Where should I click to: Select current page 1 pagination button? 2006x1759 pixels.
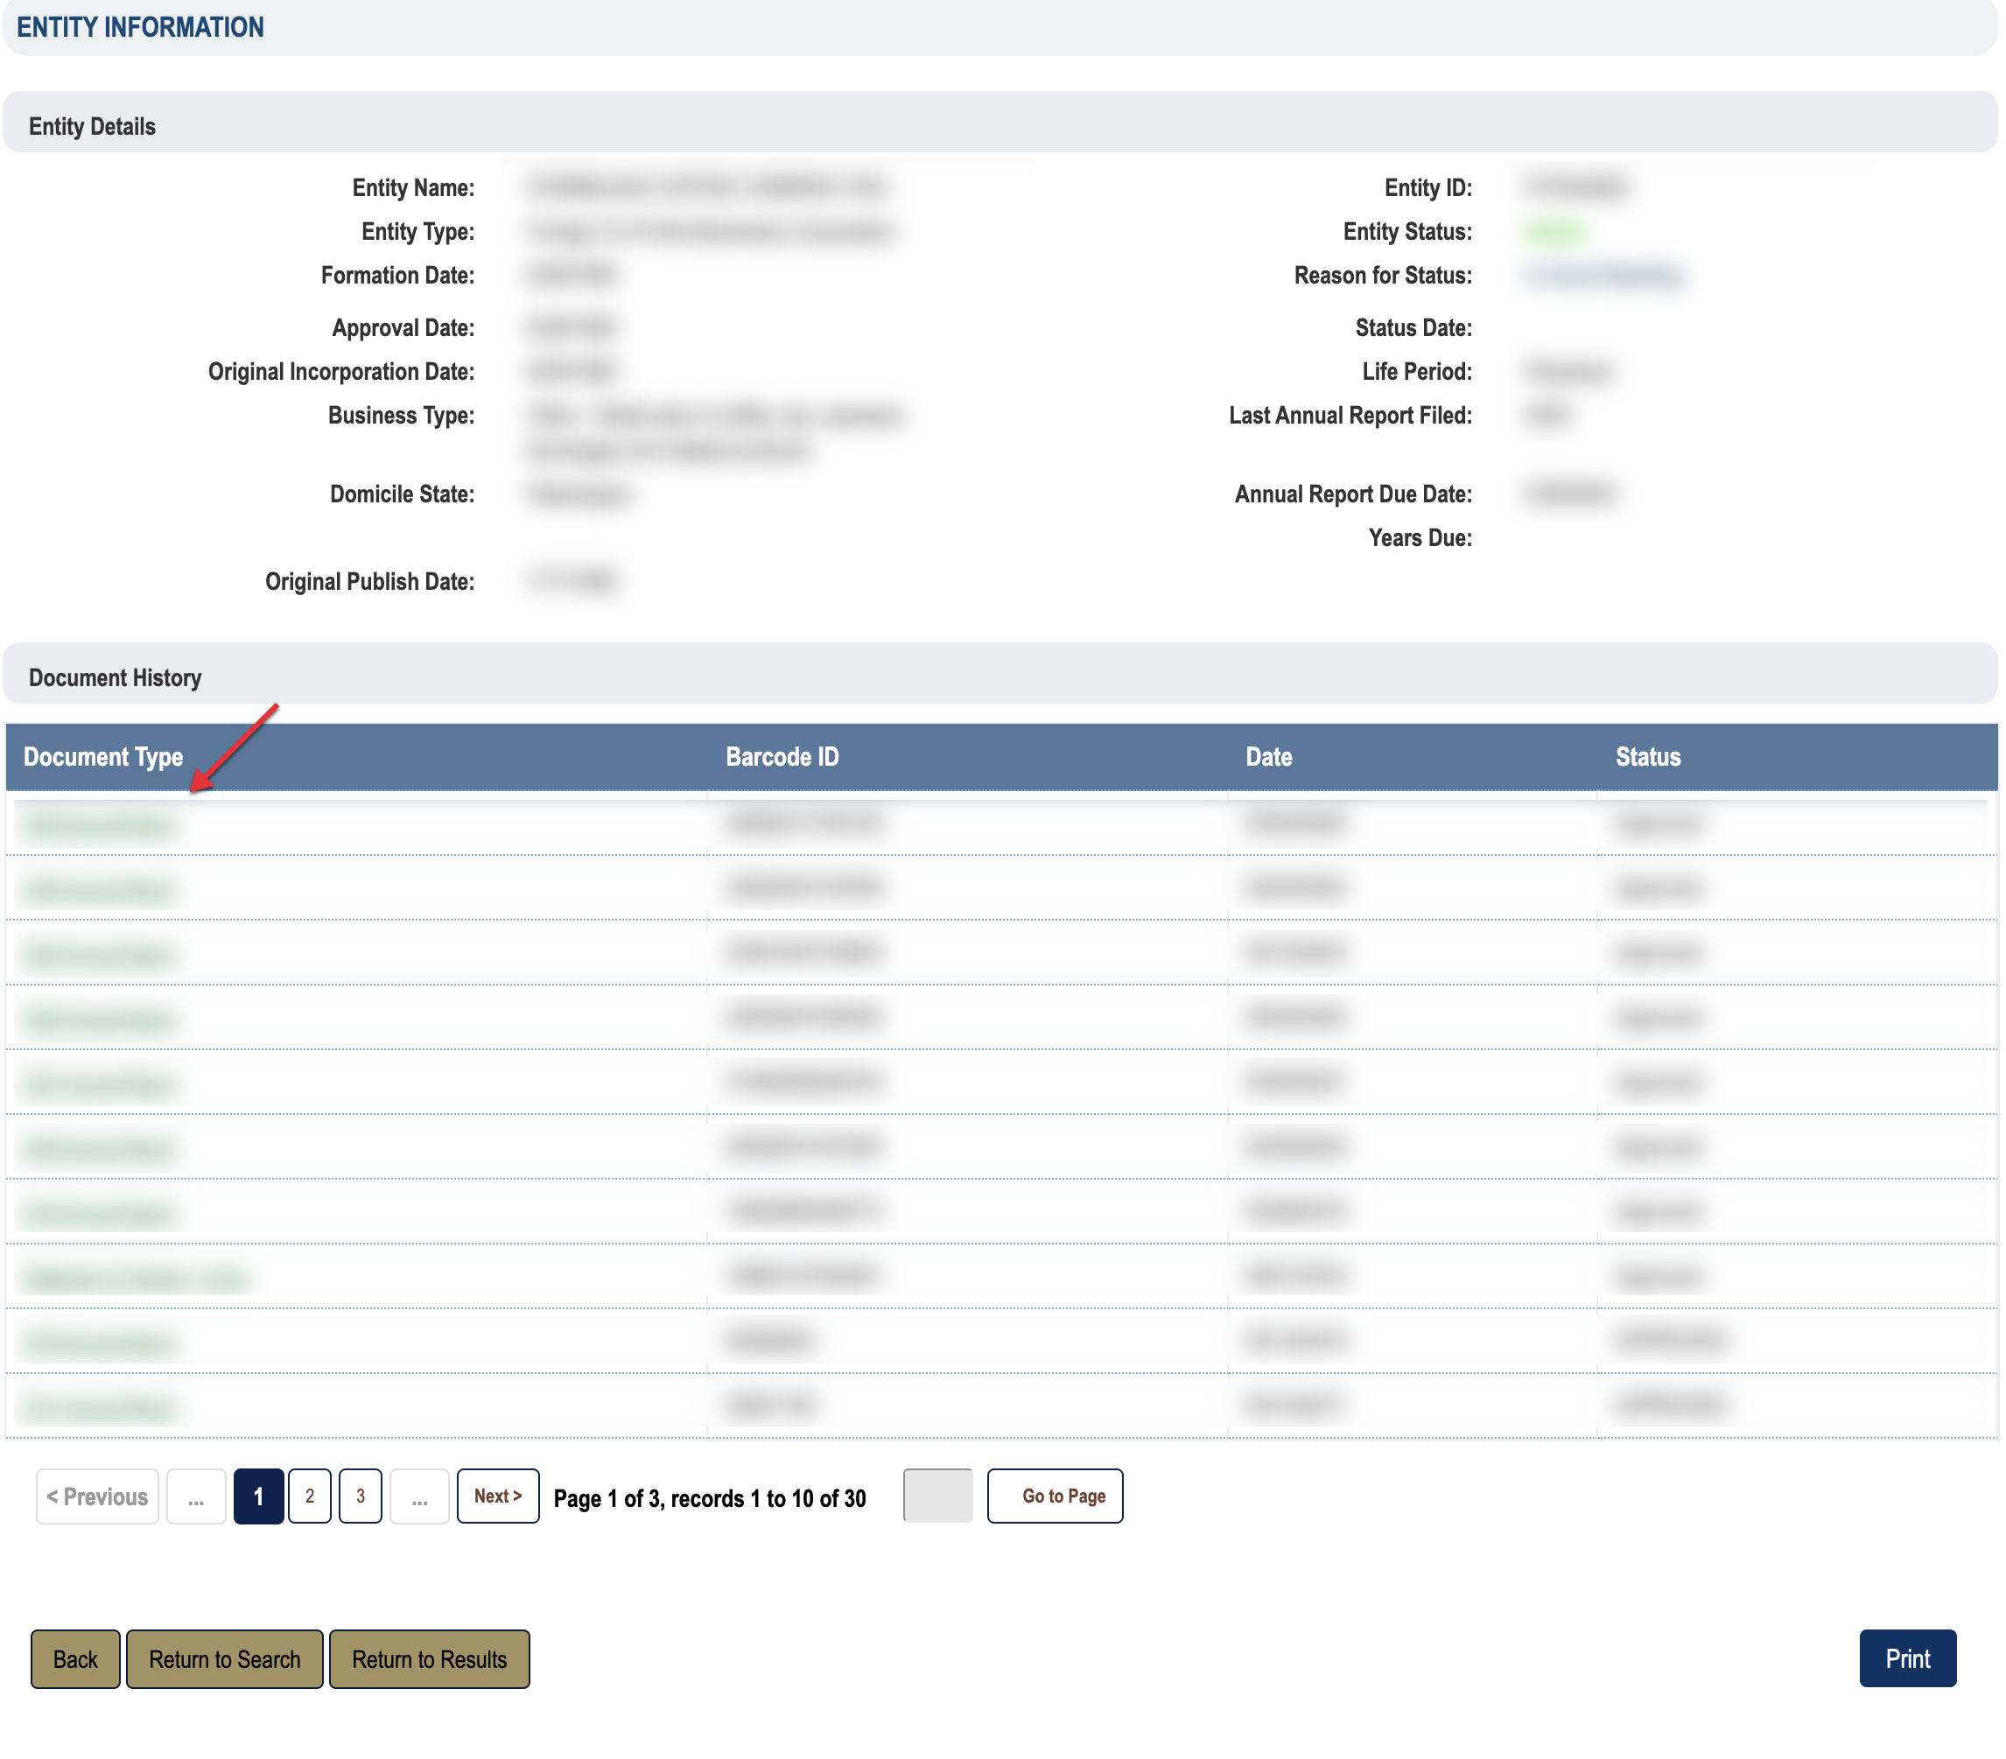coord(258,1496)
